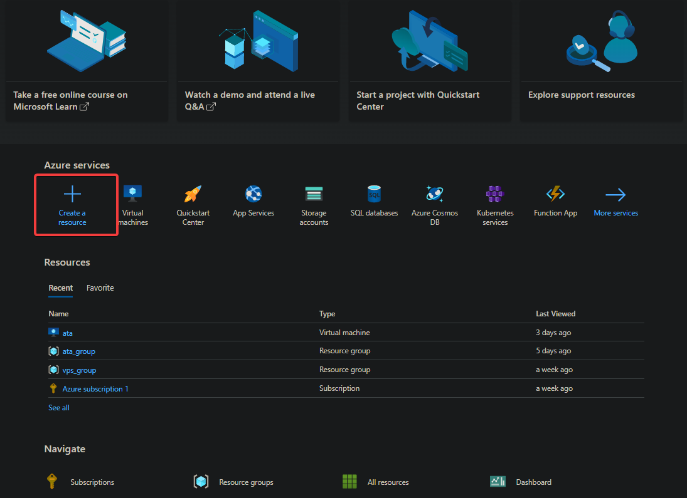Open the Azure subscription 1 link
The image size is (687, 498).
click(x=95, y=388)
